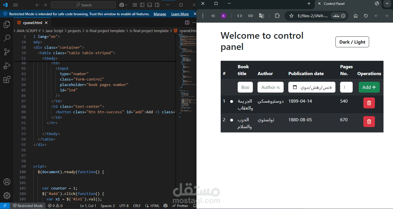
Task: Open the Extensions view in VS Code
Action: coord(7,79)
